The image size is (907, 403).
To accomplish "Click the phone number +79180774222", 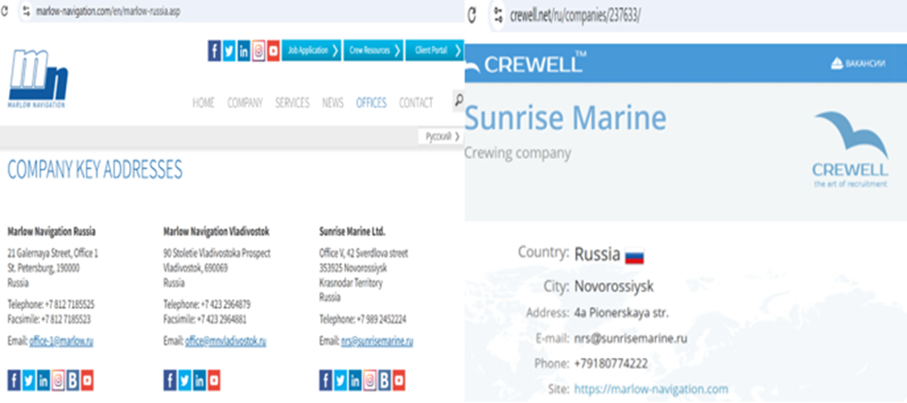I will point(611,363).
